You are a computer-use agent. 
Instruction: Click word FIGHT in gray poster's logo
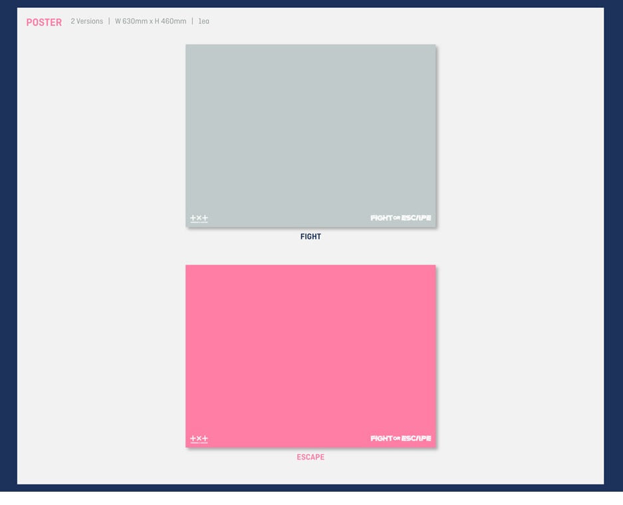[381, 218]
